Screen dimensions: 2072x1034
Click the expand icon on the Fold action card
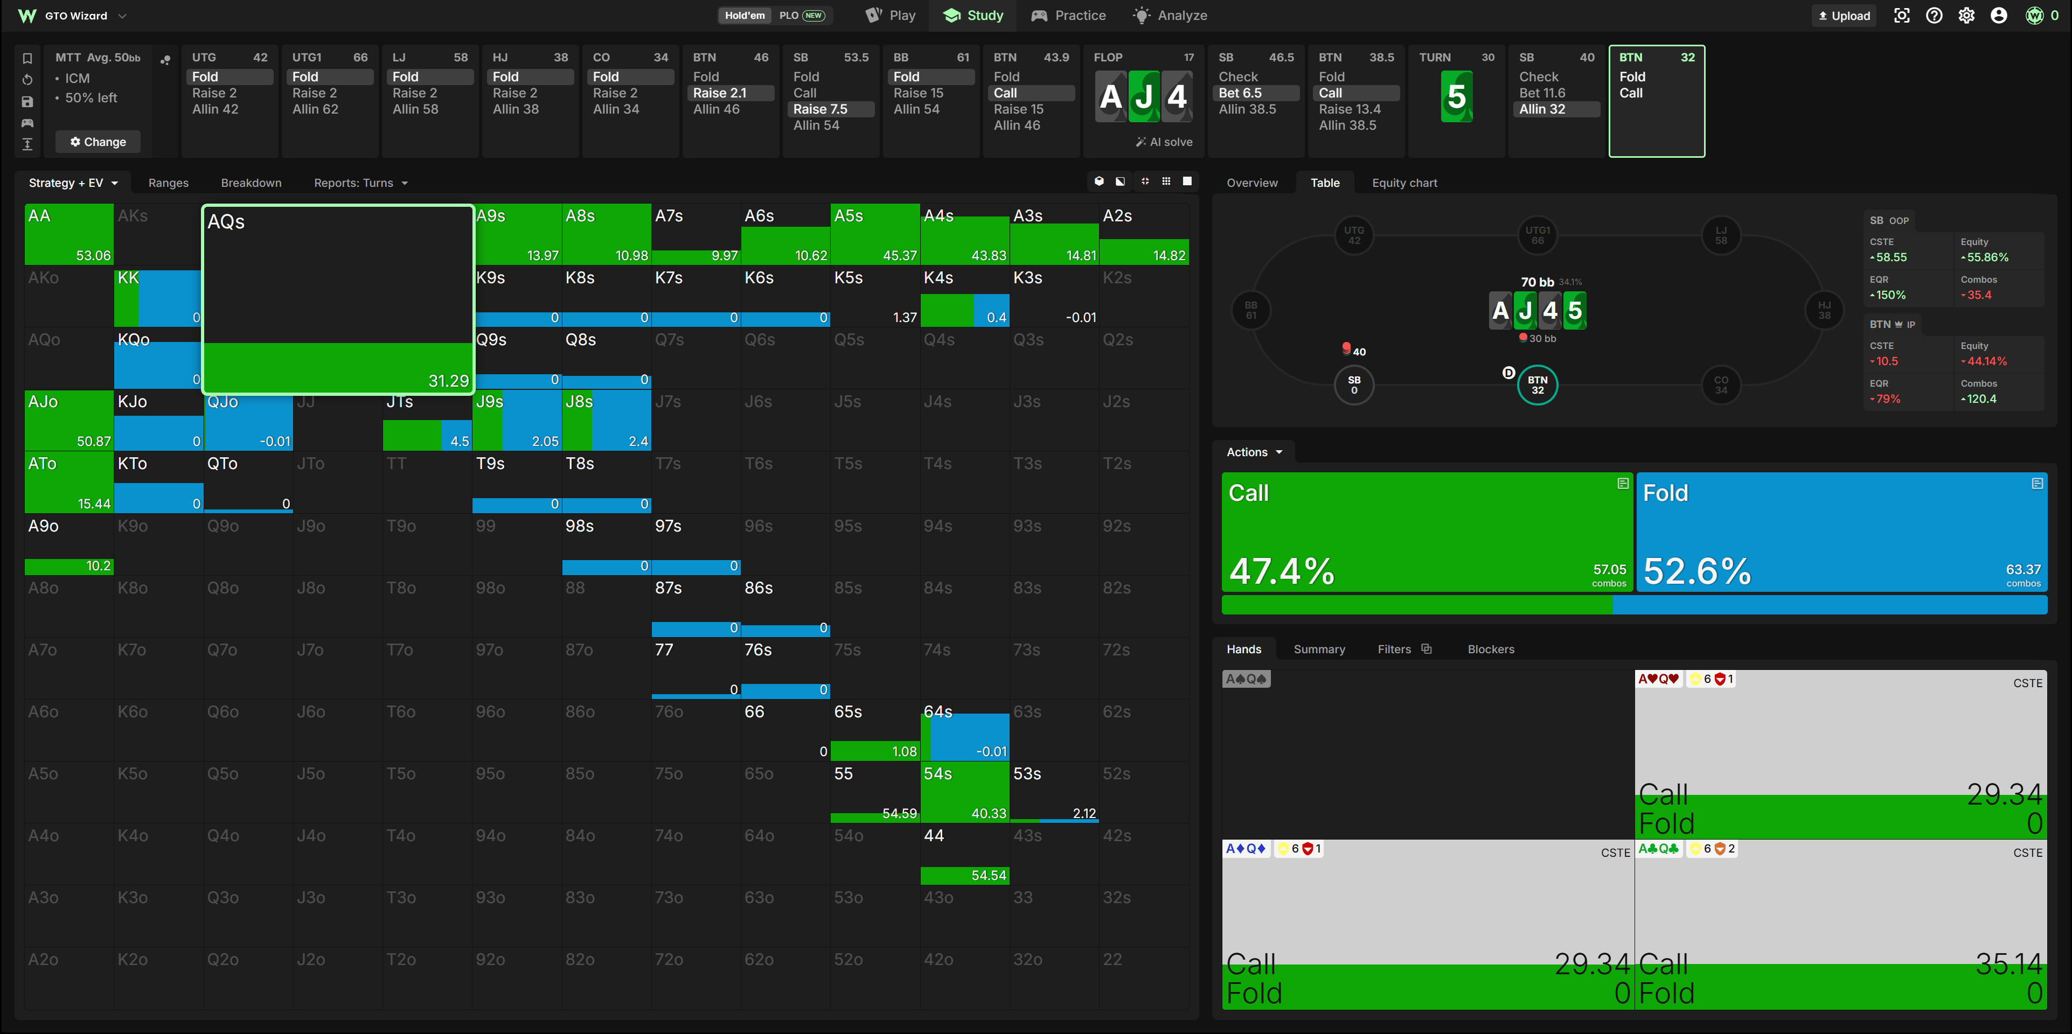(2036, 483)
